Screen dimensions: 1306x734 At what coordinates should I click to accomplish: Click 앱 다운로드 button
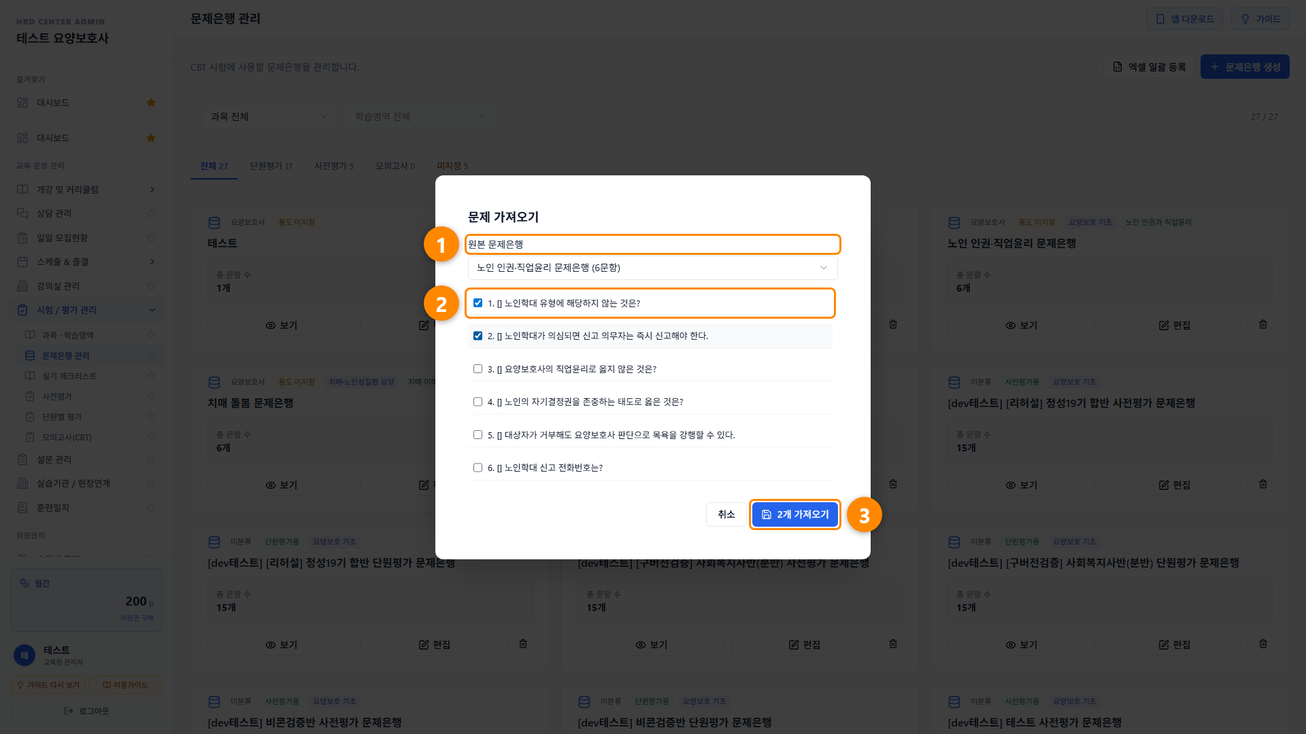point(1184,19)
